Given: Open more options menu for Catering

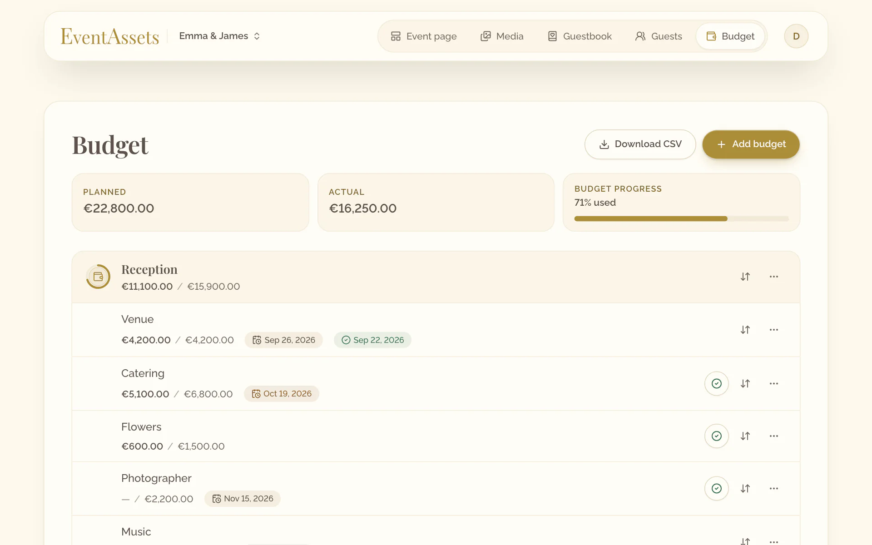Looking at the screenshot, I should click(x=774, y=384).
